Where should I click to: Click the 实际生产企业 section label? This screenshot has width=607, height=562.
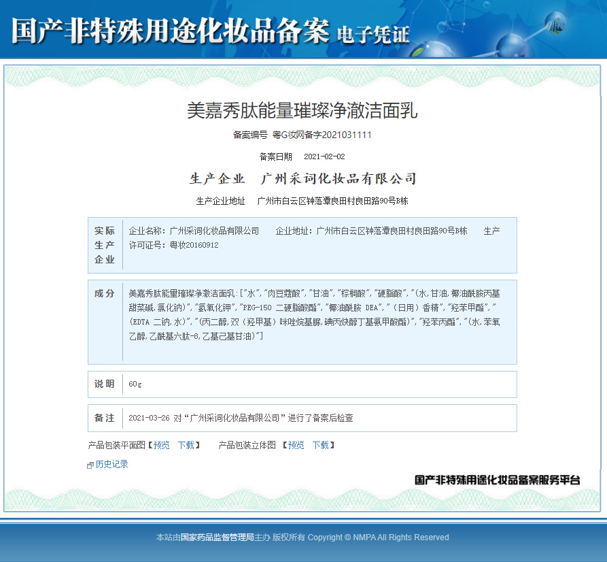105,245
